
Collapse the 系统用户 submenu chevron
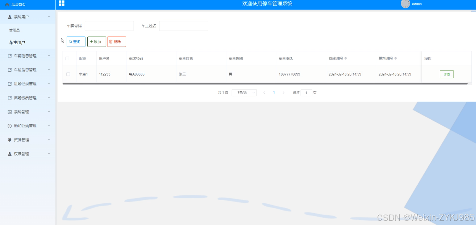coord(49,16)
